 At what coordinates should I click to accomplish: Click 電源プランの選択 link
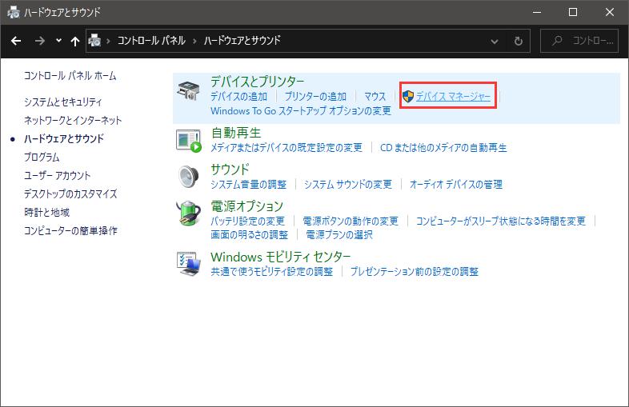click(x=339, y=235)
